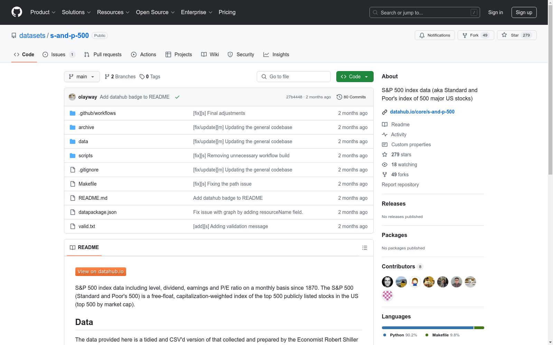The height and width of the screenshot is (345, 553).
Task: Click commit hash 27b4448
Action: pos(294,97)
